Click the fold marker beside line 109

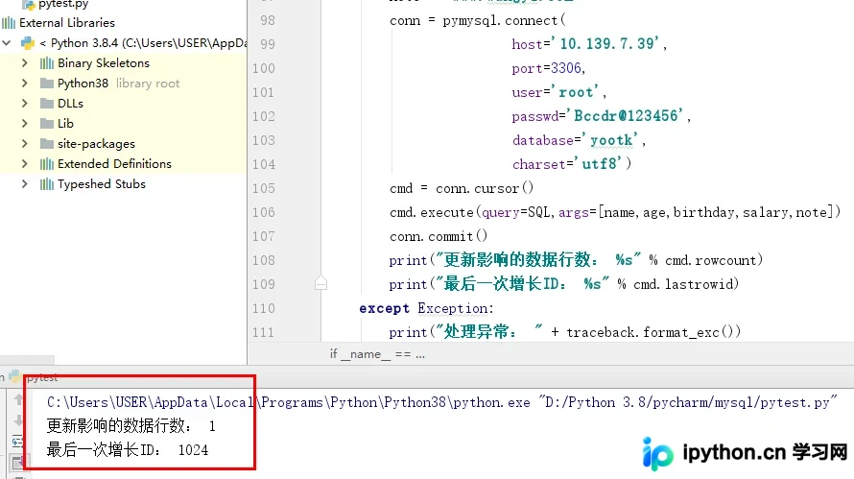(x=320, y=283)
